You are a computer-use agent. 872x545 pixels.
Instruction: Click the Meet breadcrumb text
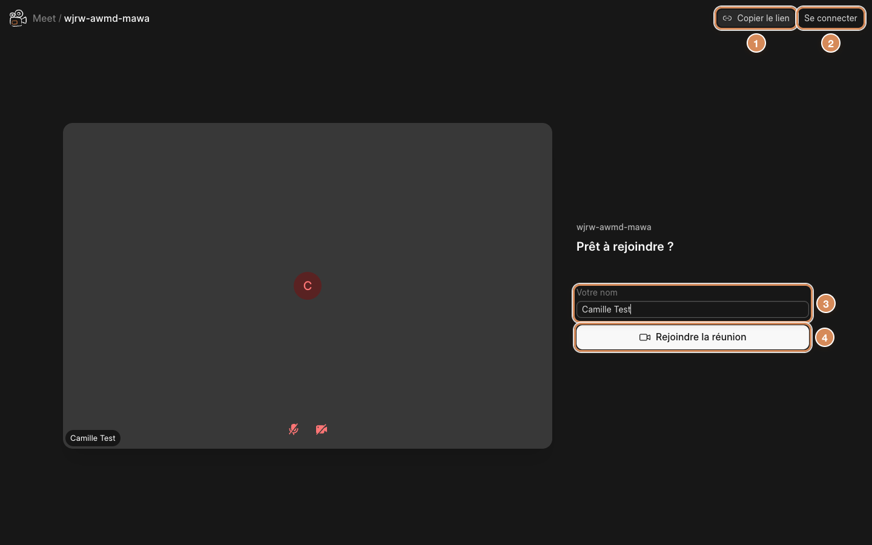(x=44, y=18)
